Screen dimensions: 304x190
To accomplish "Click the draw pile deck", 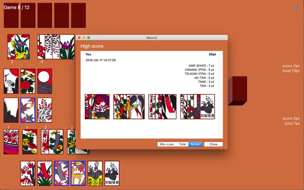I will pos(237,91).
